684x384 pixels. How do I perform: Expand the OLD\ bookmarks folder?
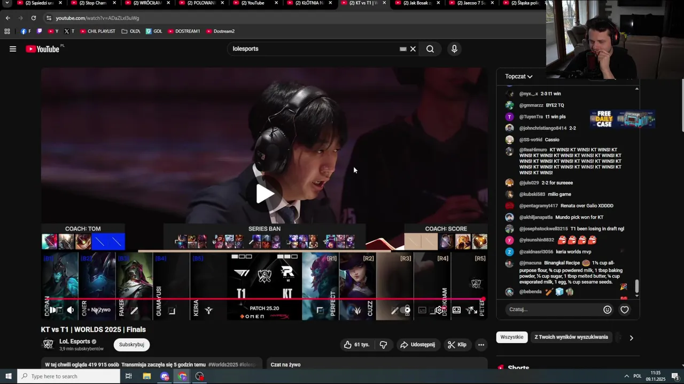point(131,31)
